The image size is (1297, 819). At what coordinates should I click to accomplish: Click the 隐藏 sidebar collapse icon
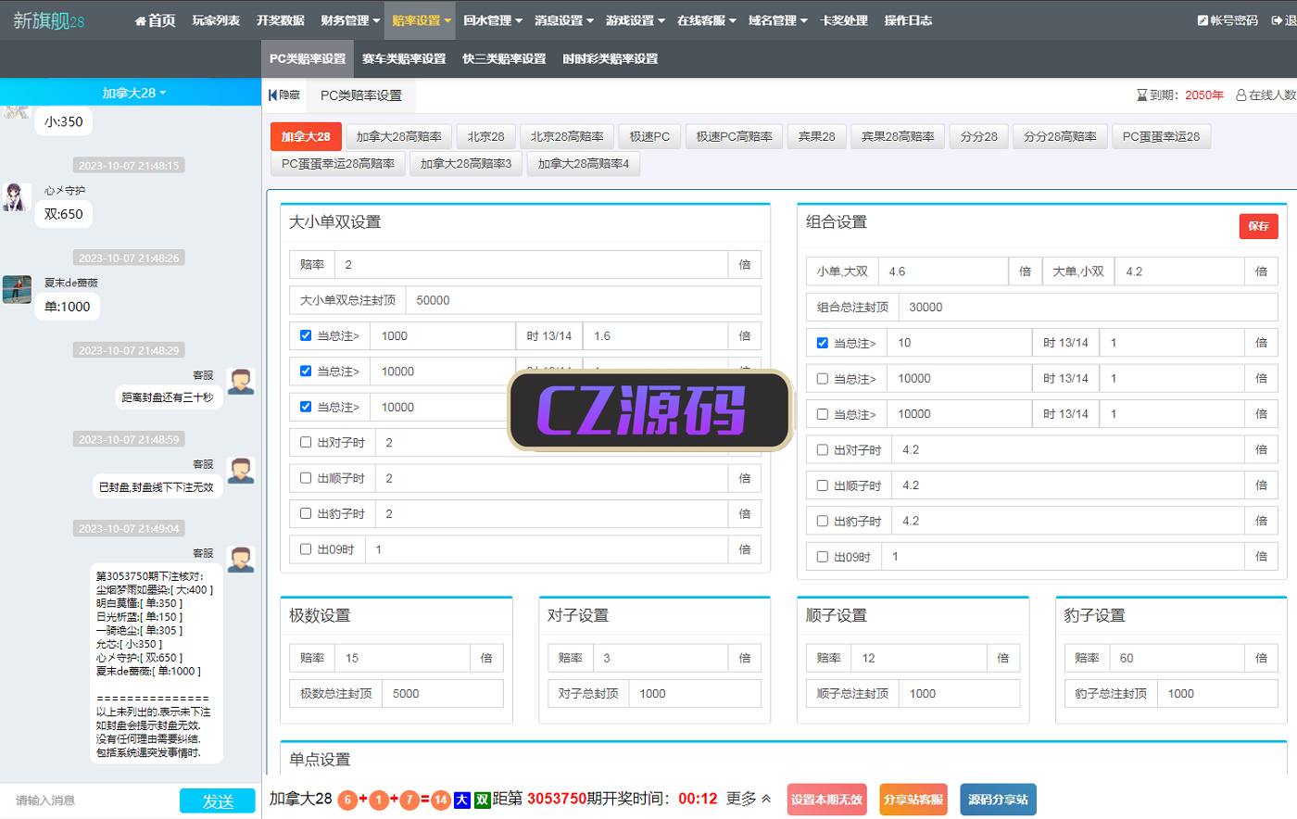[273, 94]
